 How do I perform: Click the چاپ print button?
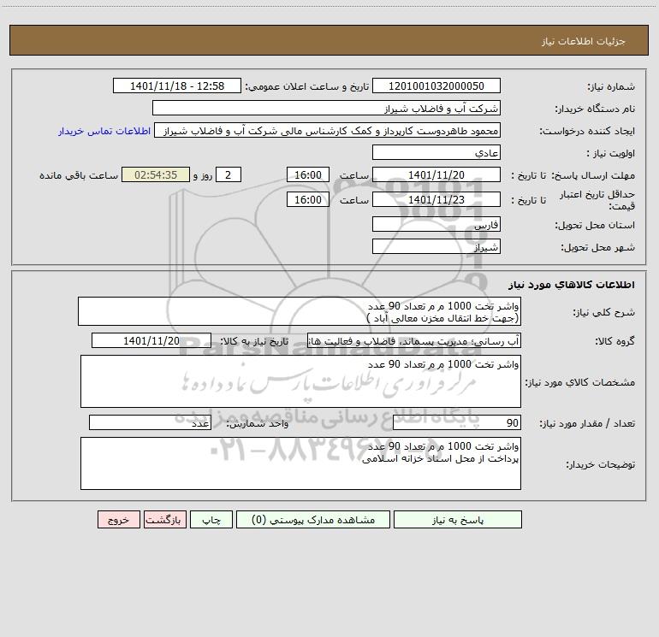click(211, 520)
